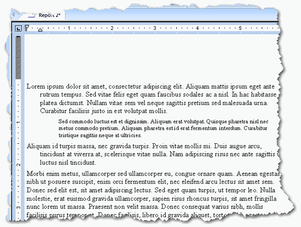Click the 3 mark on vertical ruler

(x=19, y=207)
